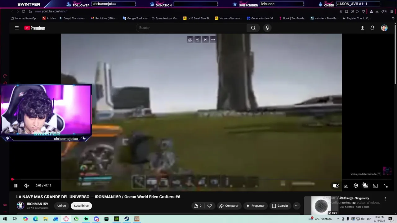Open Recibidos Gmail bookmark
Viewport: 397px width, 223px height.
pos(104,18)
